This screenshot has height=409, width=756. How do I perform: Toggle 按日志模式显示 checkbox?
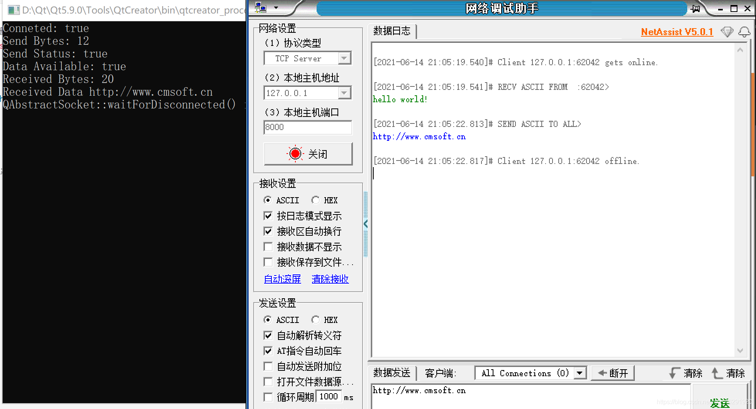pyautogui.click(x=268, y=216)
